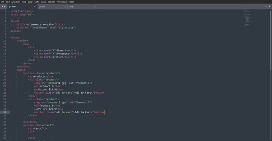The image size is (272, 141).
Task: Open the Find menu
Action: pos(24,2)
